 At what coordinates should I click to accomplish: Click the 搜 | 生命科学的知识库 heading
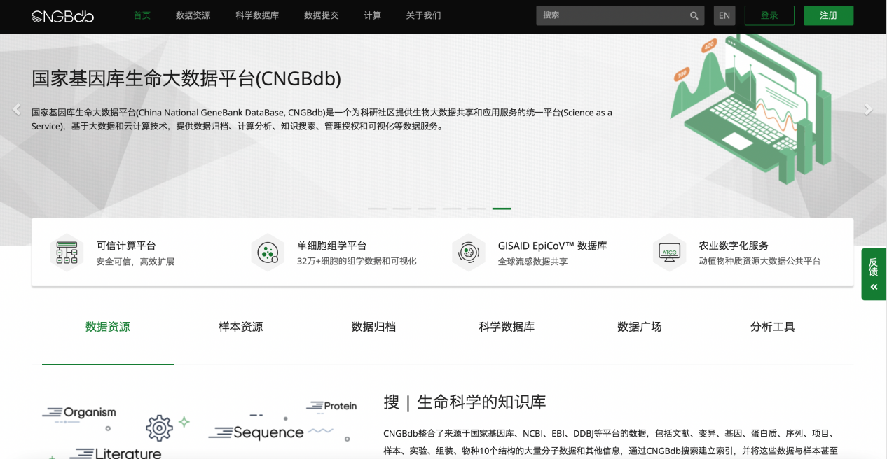pos(465,402)
